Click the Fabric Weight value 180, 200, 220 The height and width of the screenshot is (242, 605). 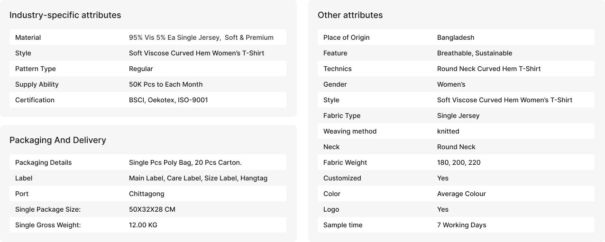458,162
